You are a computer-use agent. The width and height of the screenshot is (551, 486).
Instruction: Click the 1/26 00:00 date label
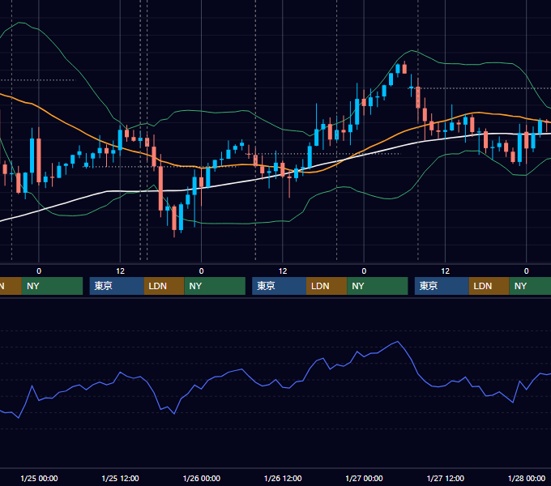click(201, 478)
